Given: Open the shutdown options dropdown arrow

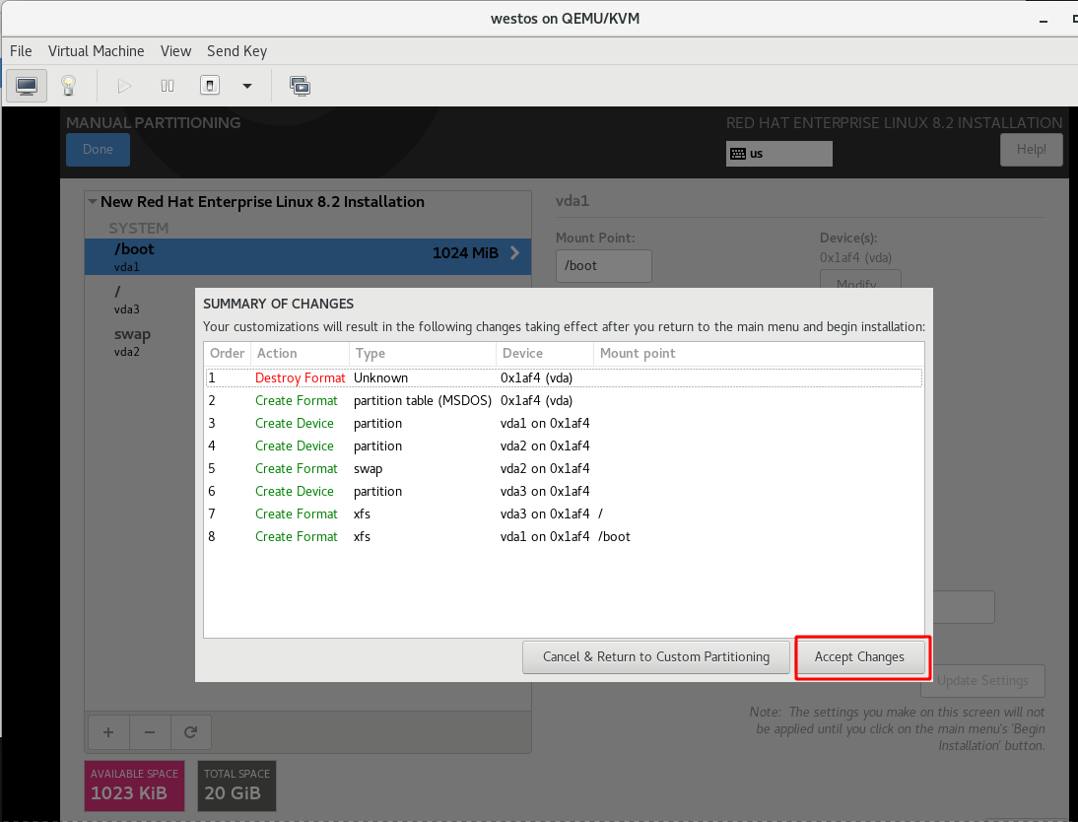Looking at the screenshot, I should click(x=247, y=86).
